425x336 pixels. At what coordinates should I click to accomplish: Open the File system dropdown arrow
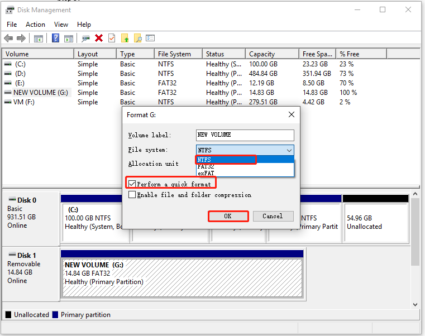point(289,150)
